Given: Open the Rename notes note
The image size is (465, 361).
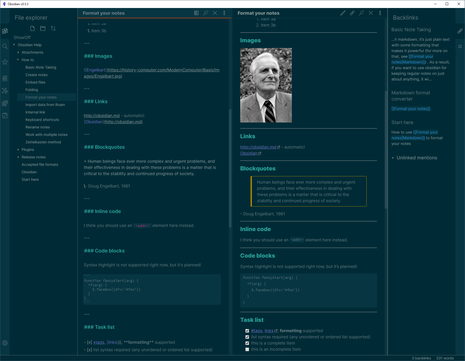Looking at the screenshot, I should [38, 127].
